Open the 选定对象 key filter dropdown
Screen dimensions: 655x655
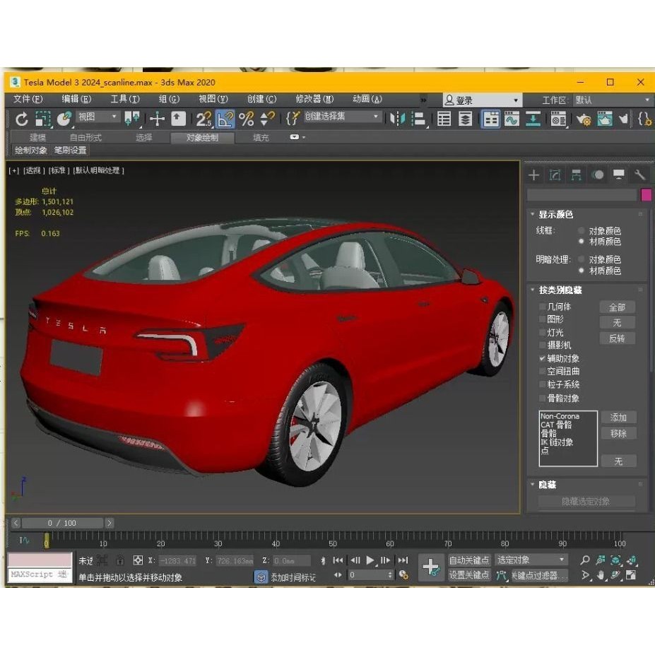pos(531,560)
